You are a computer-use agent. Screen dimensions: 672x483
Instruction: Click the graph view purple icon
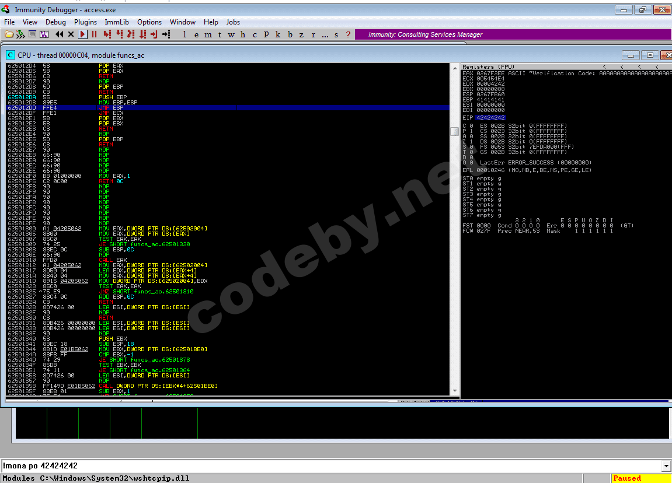point(44,34)
